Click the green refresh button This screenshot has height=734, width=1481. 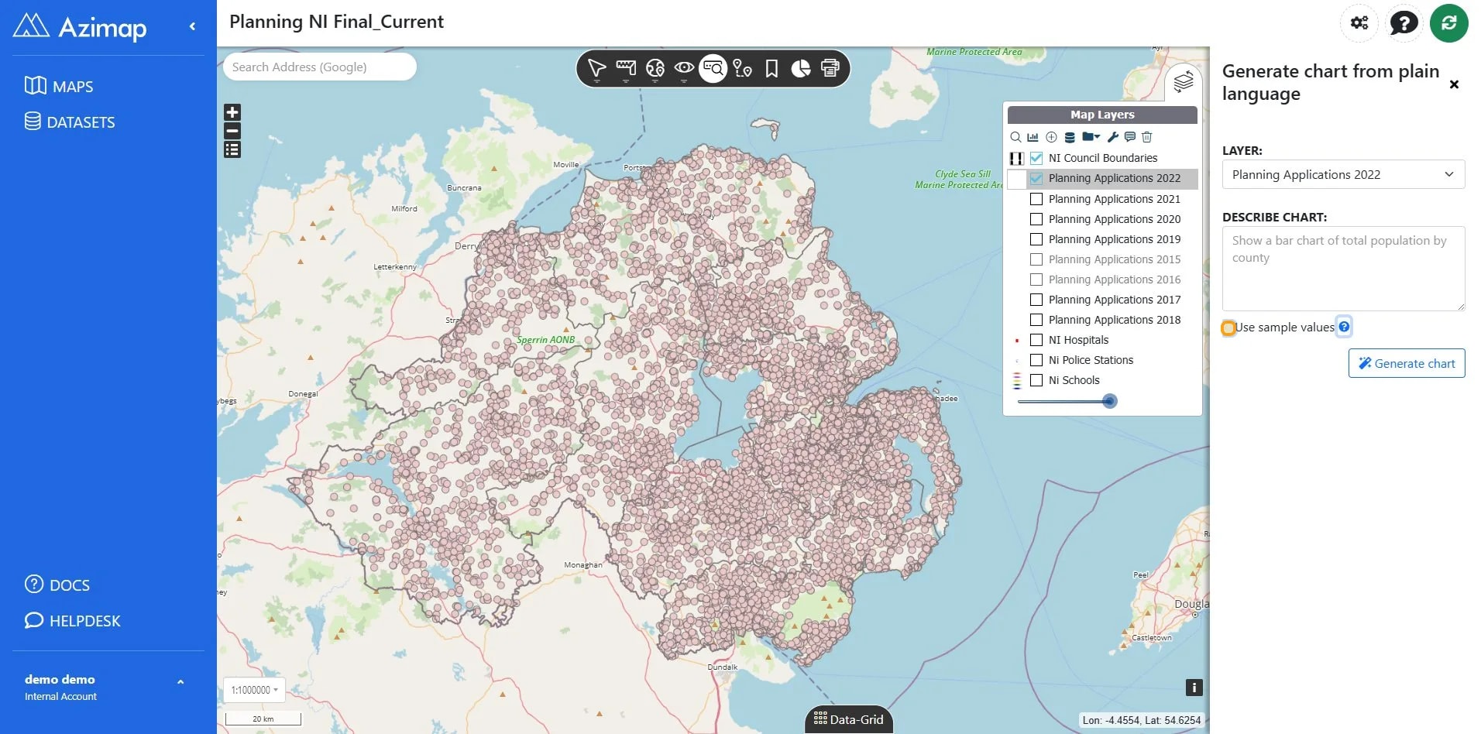click(1449, 22)
